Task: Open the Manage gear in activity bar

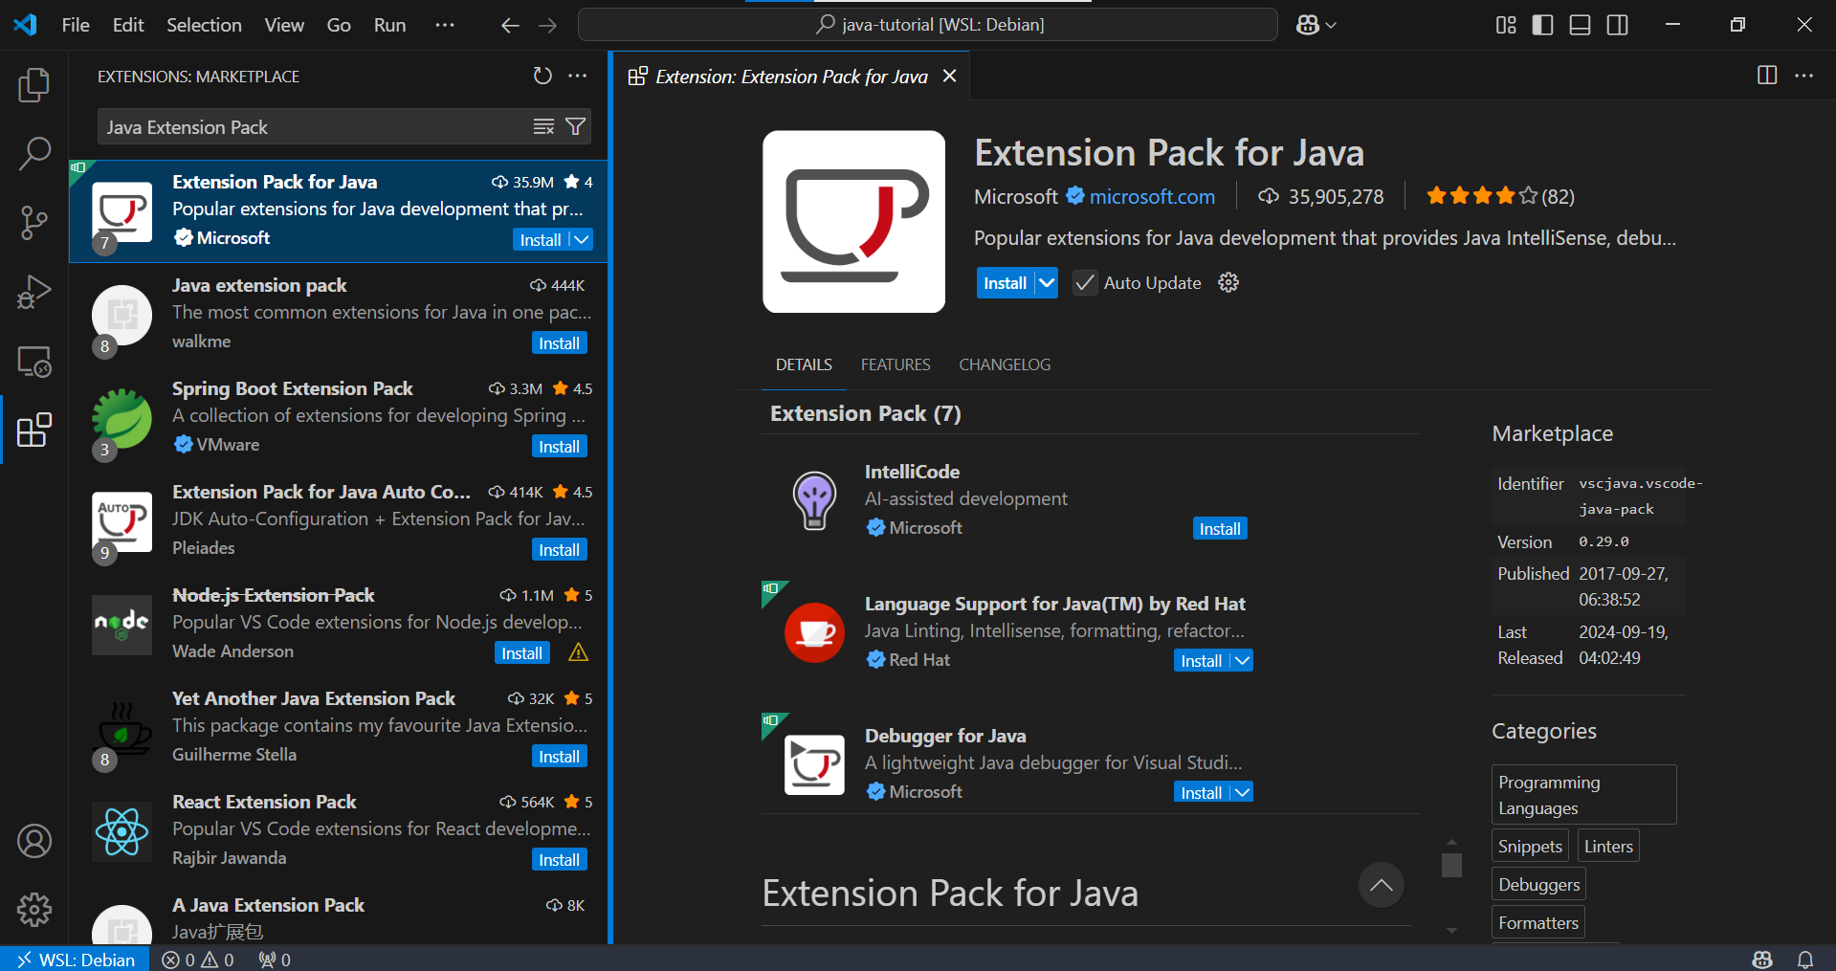Action: coord(34,910)
